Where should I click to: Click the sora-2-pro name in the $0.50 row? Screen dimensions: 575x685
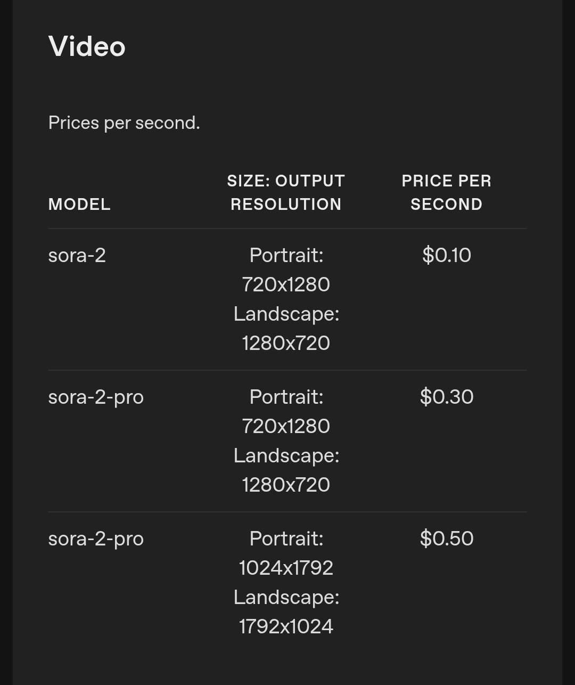click(x=96, y=539)
